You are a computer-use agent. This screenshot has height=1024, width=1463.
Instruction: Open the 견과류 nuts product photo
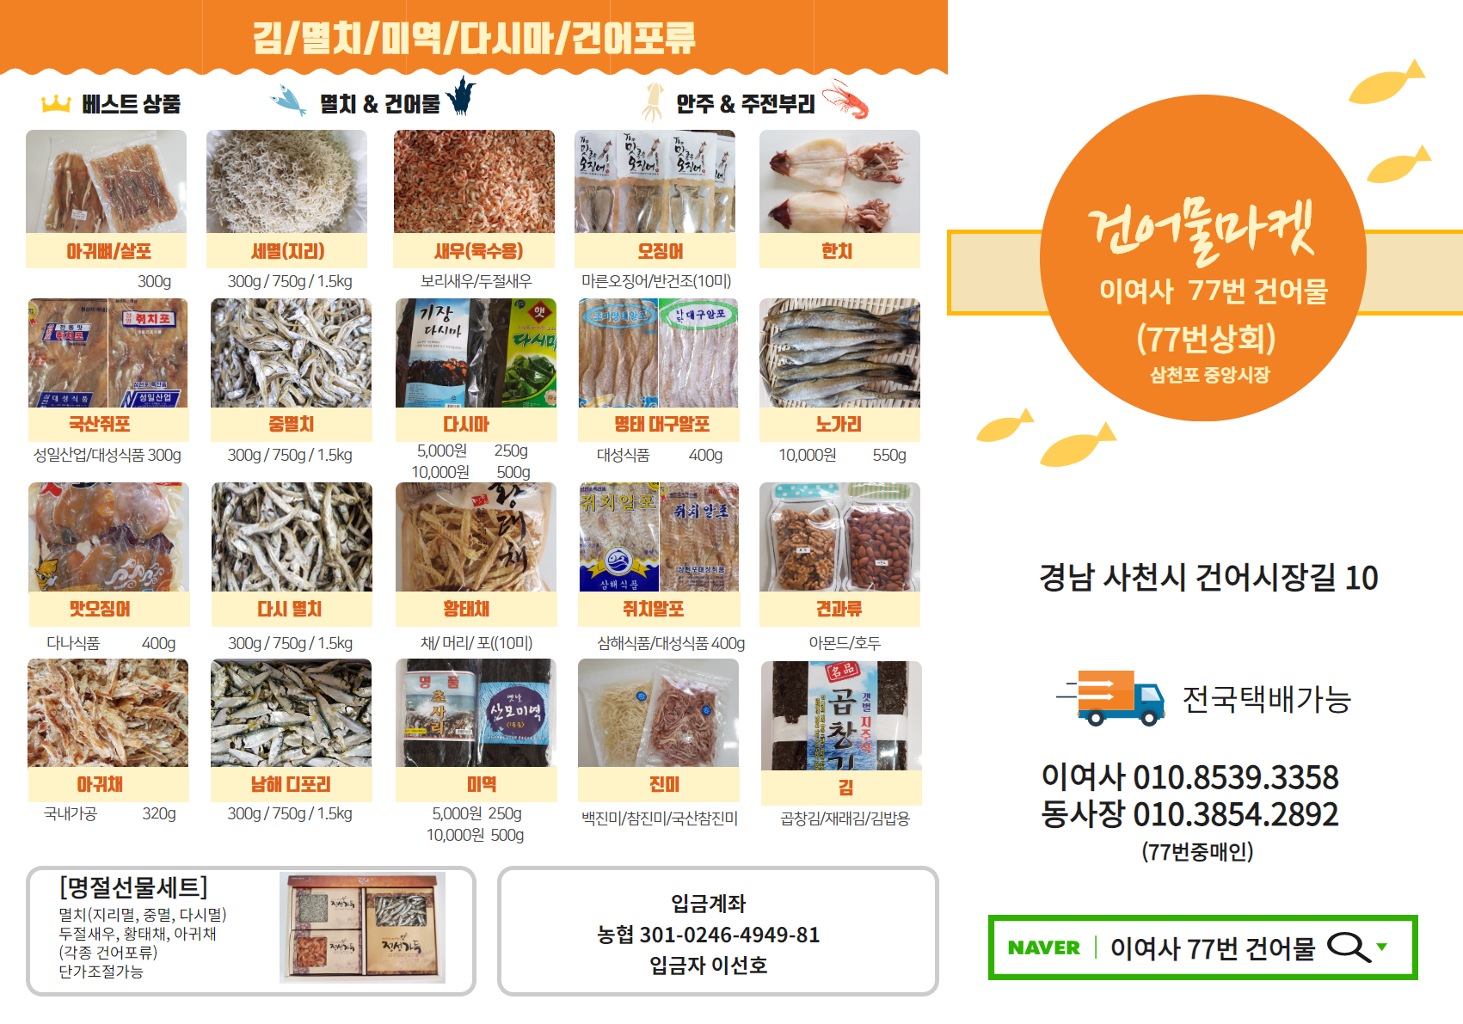(839, 537)
